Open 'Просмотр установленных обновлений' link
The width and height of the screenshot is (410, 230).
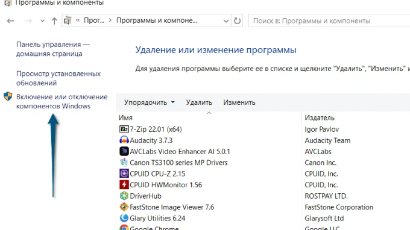pyautogui.click(x=58, y=78)
